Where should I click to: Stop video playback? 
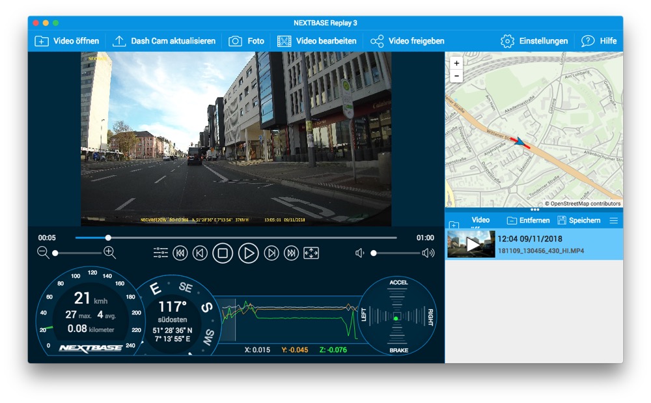(223, 253)
